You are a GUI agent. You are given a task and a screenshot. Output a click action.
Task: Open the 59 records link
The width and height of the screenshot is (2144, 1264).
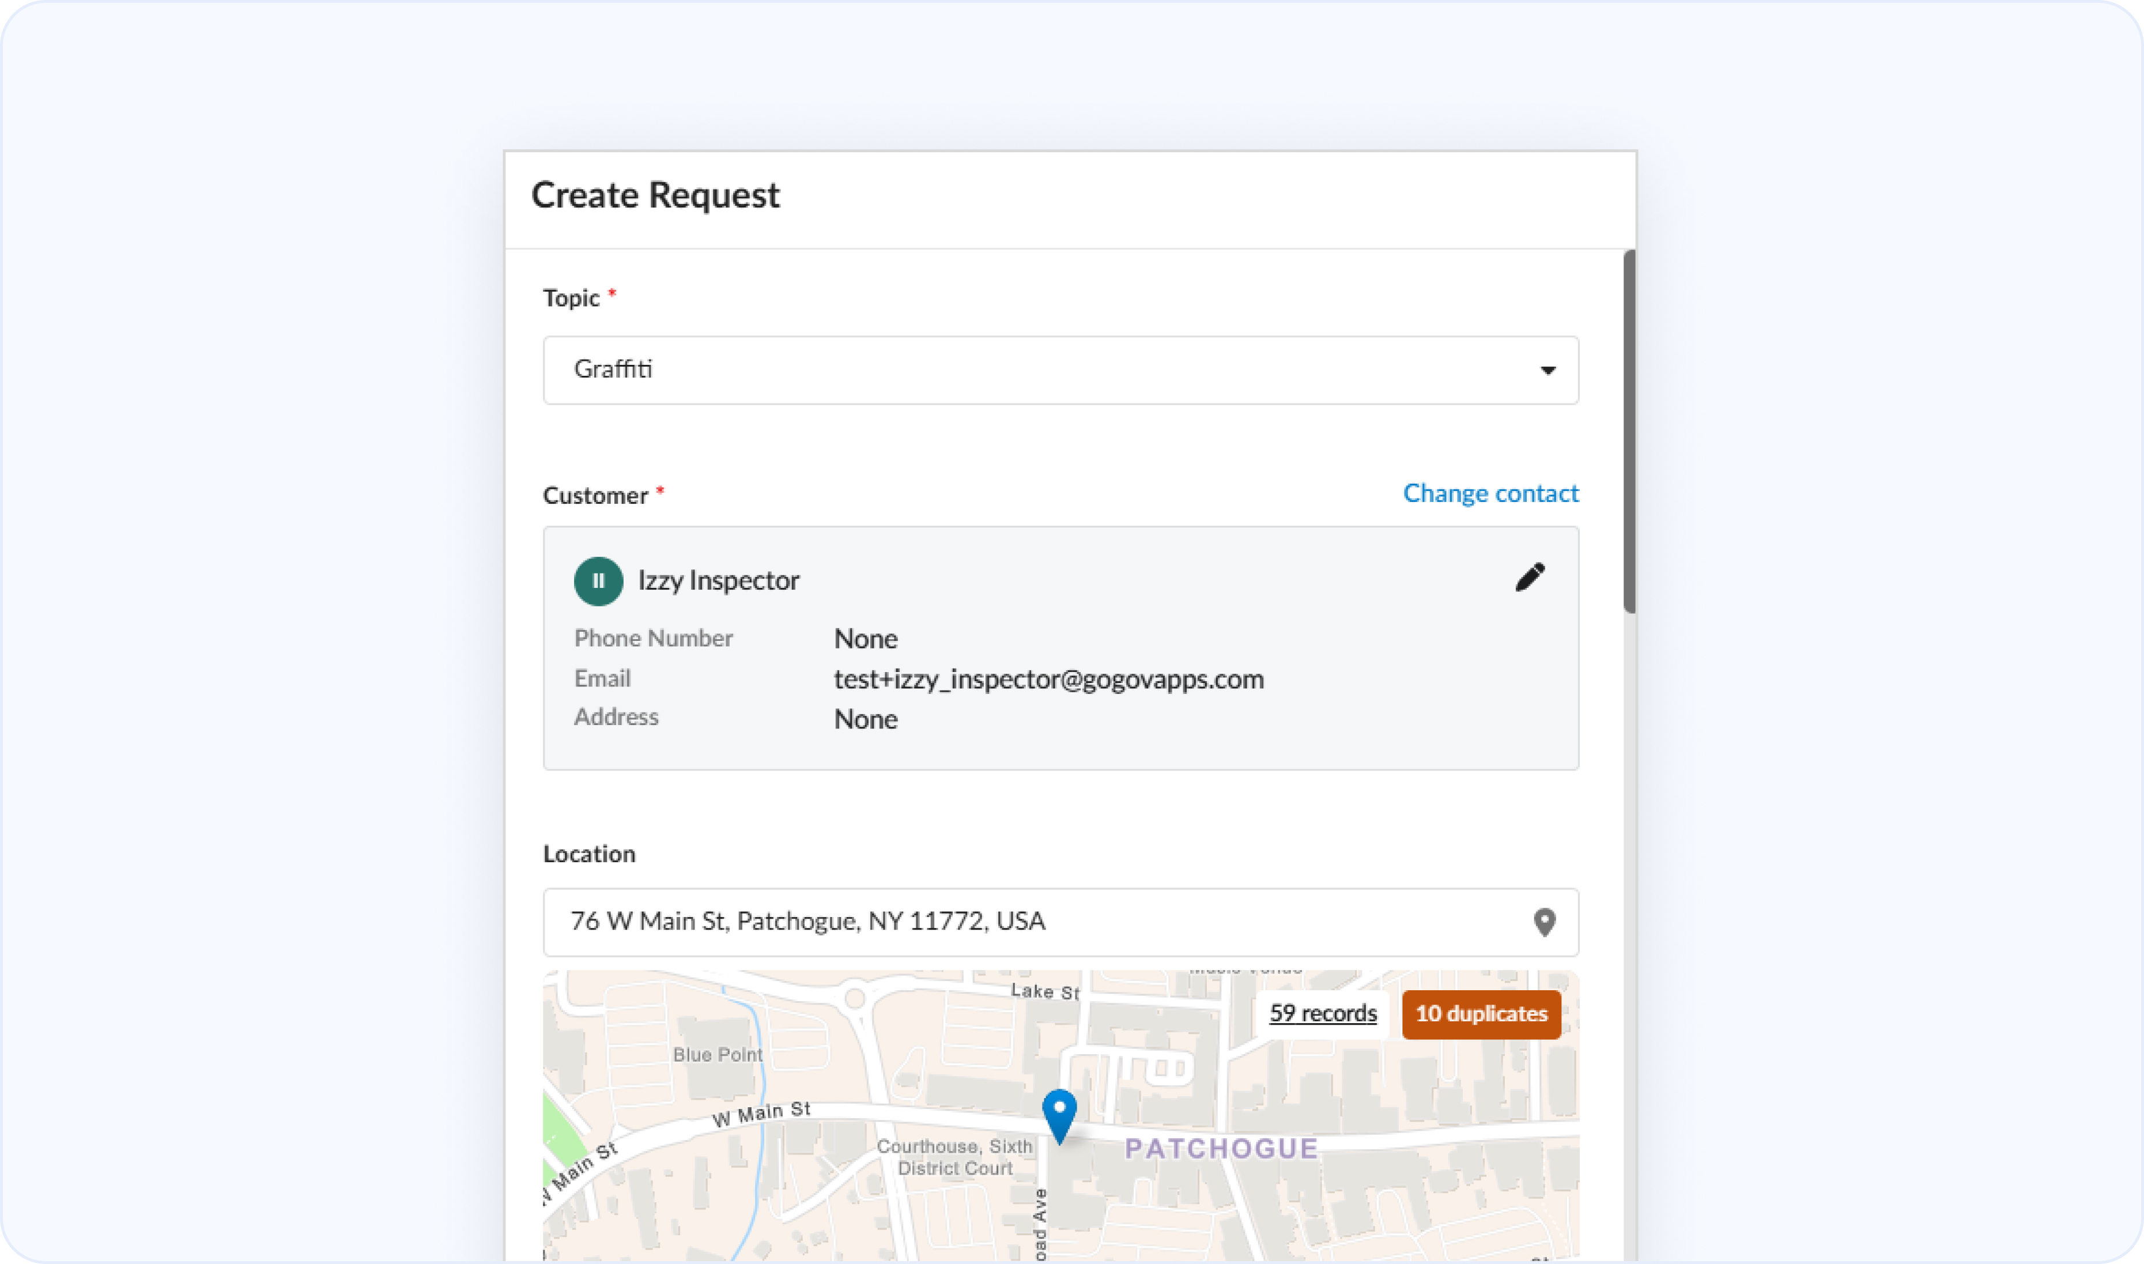(x=1322, y=1014)
